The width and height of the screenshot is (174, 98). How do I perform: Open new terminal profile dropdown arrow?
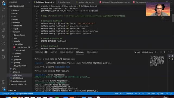158,52
